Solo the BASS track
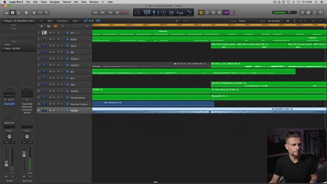327x184 pixels. [54, 40]
